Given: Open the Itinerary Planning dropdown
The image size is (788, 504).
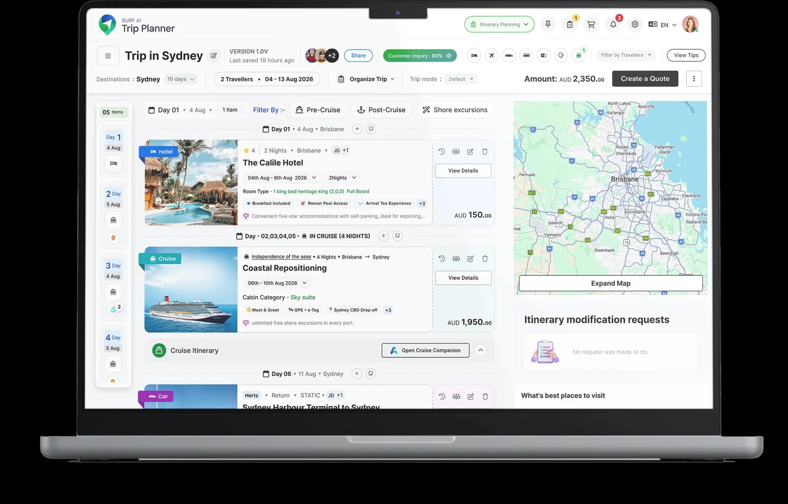Looking at the screenshot, I should pos(499,24).
